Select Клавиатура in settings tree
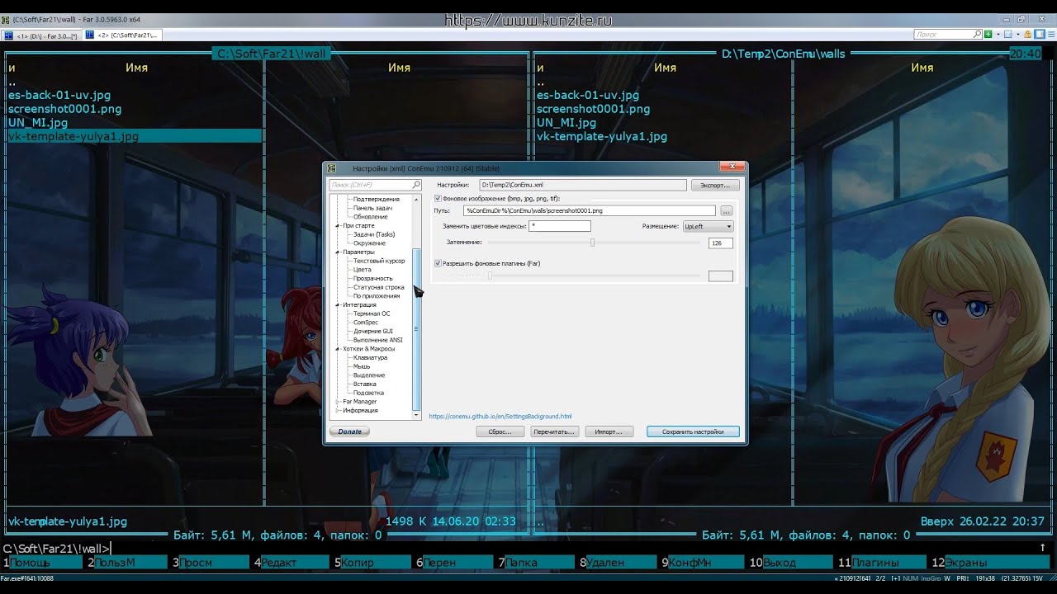The width and height of the screenshot is (1057, 594). 370,357
